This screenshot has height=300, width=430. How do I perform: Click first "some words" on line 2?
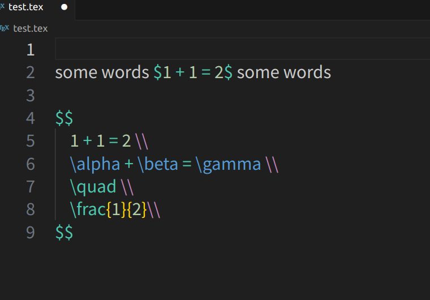pyautogui.click(x=102, y=72)
